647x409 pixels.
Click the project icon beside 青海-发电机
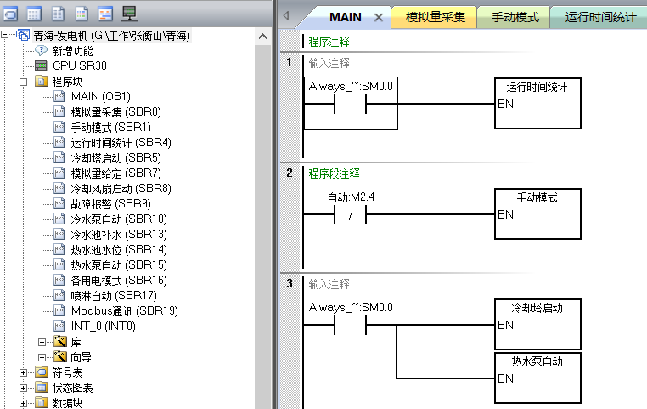(23, 36)
